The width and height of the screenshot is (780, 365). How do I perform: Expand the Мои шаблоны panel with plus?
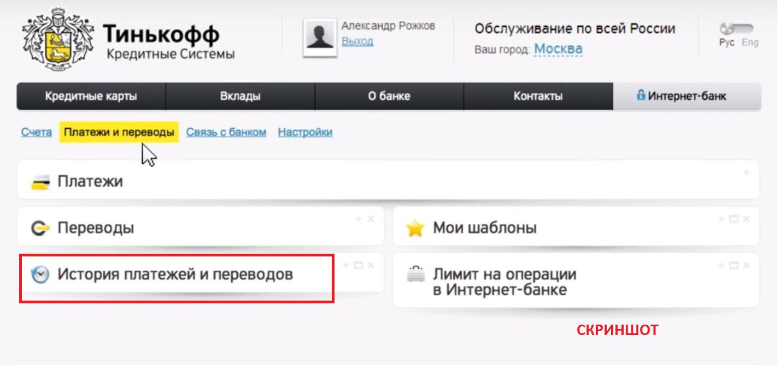pos(722,219)
